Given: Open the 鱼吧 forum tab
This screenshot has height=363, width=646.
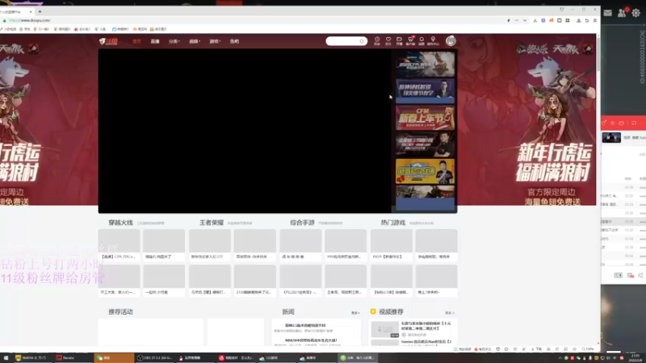Looking at the screenshot, I should click(234, 42).
